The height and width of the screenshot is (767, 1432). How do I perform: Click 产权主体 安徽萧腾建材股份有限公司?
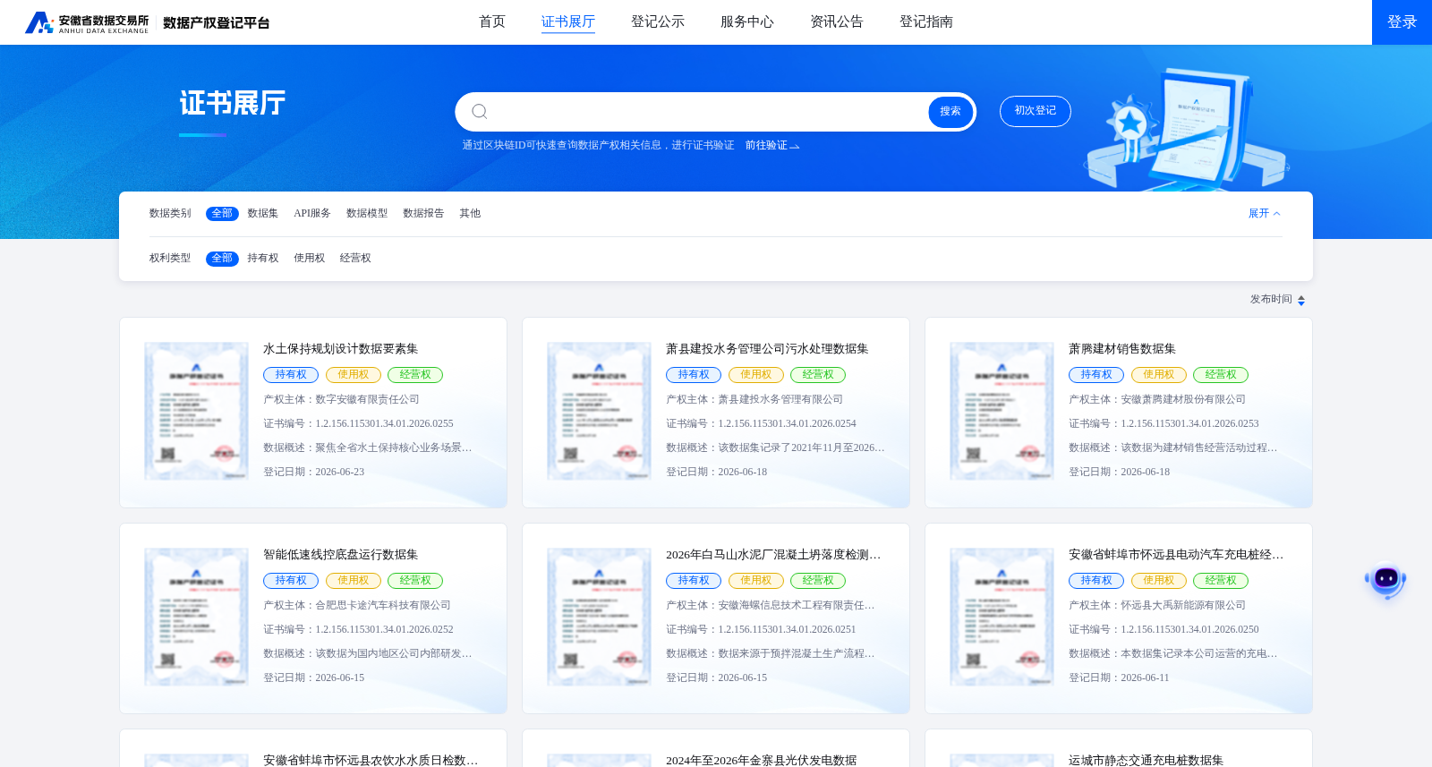point(1157,399)
